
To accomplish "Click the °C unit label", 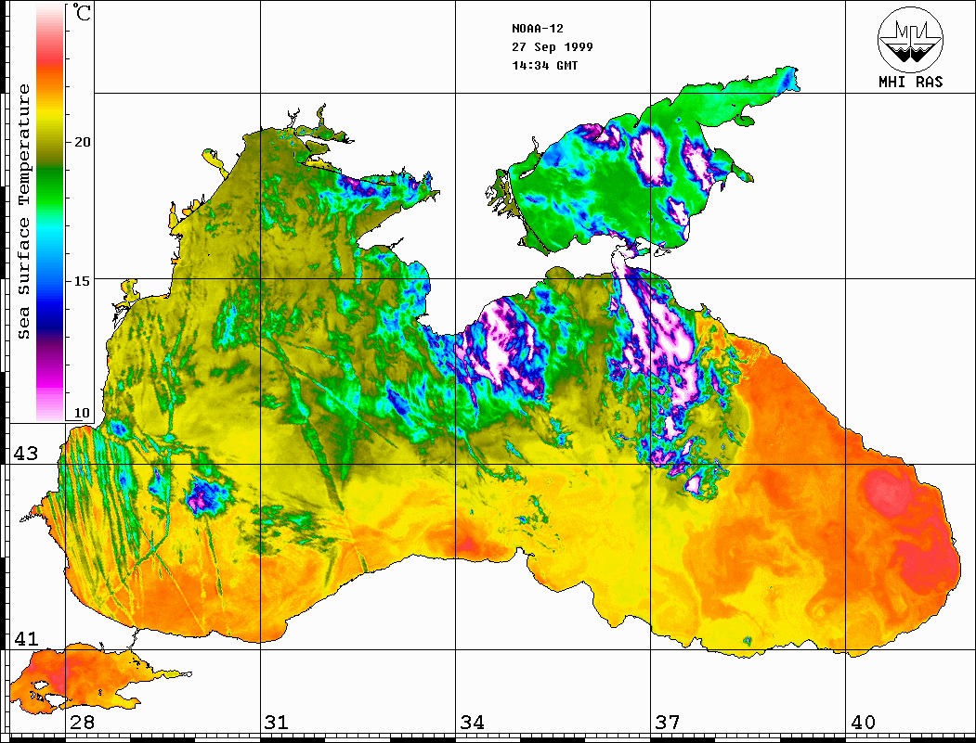I will coord(82,12).
